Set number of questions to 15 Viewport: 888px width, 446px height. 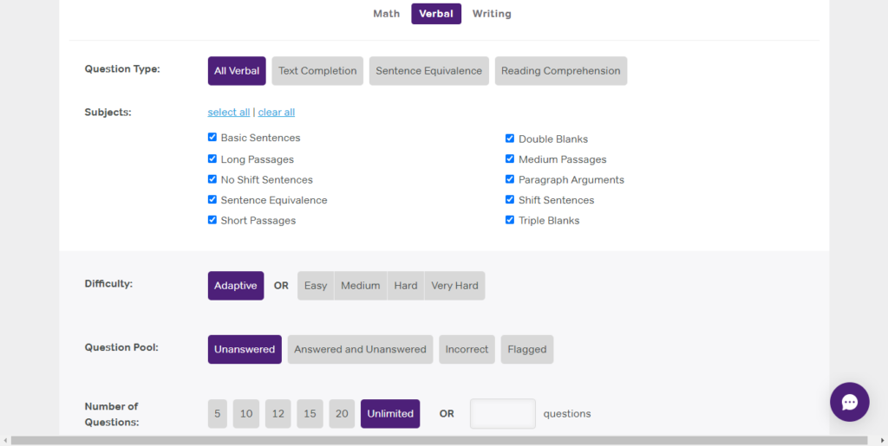(310, 414)
